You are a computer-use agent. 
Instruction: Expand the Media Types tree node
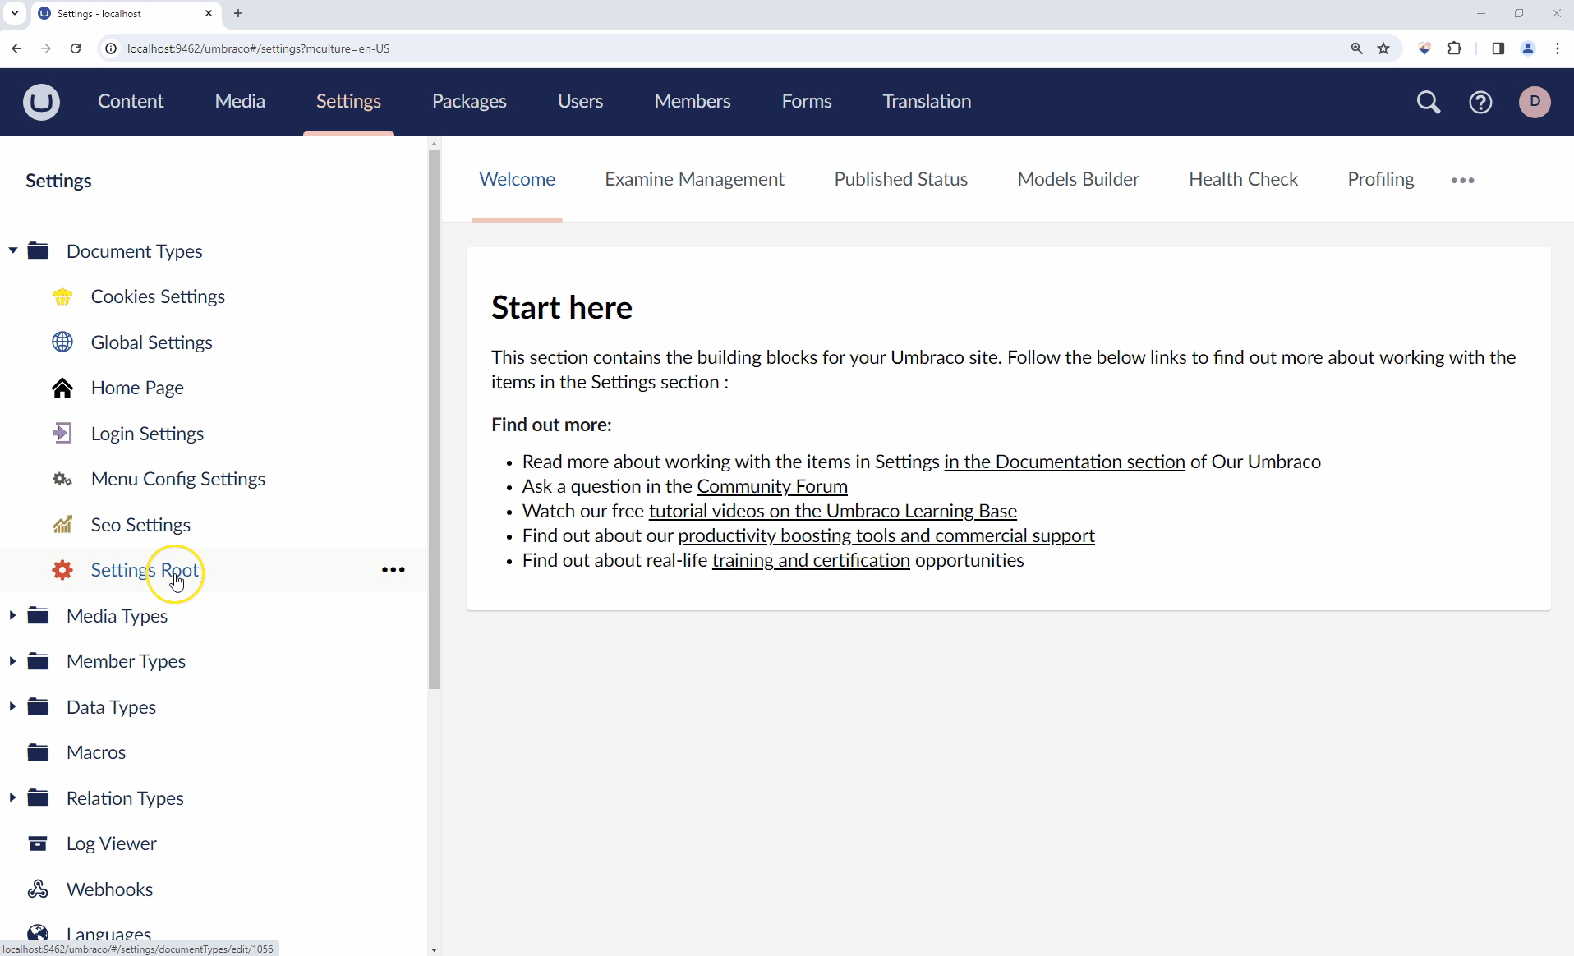coord(12,615)
